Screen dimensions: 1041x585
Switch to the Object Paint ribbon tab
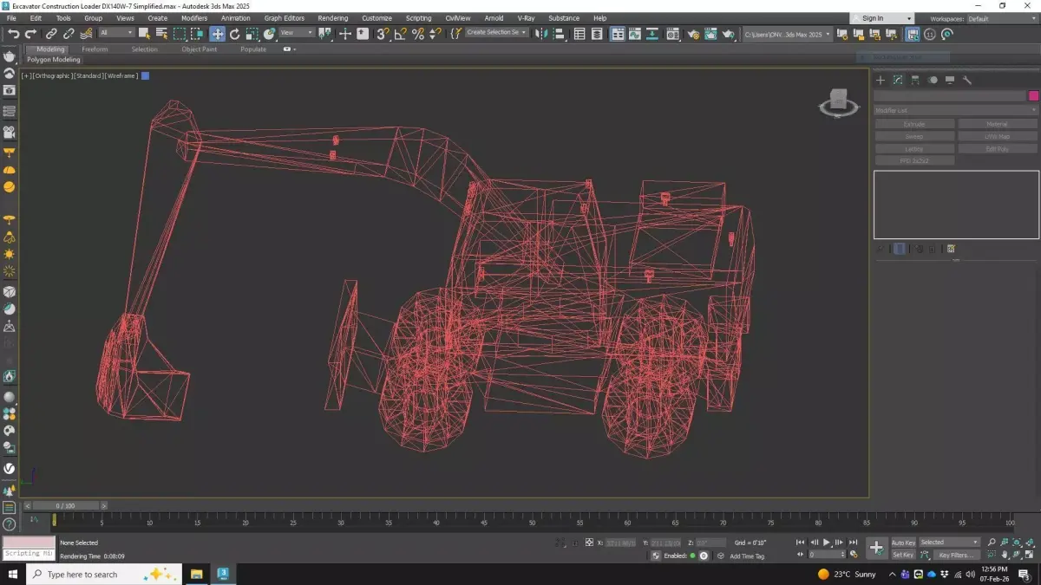click(x=200, y=49)
